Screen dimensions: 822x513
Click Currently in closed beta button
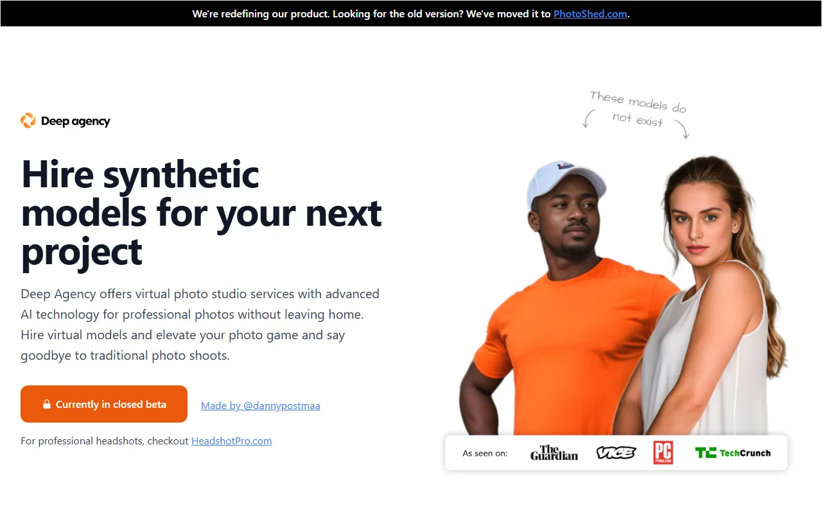tap(104, 404)
